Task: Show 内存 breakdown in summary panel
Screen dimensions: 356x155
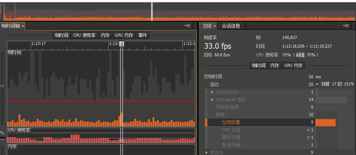Action: tap(275, 65)
